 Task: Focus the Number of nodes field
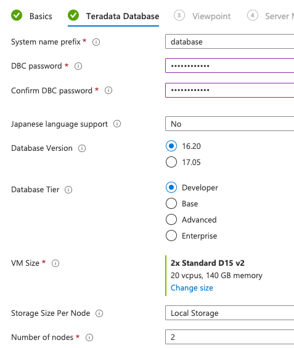[229, 337]
